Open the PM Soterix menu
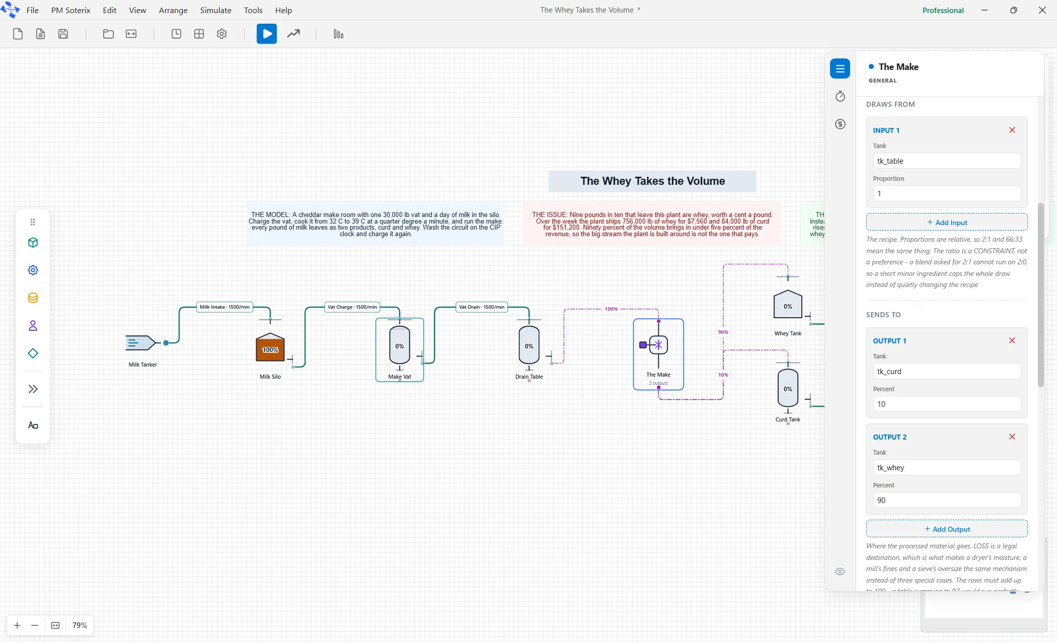 [70, 10]
